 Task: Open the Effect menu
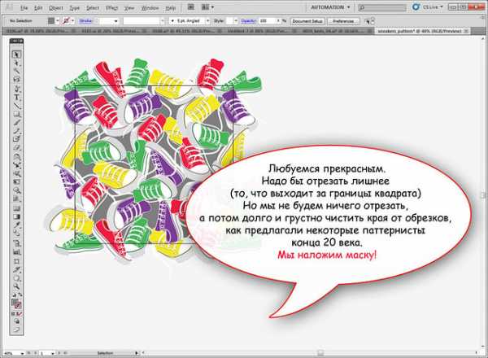[111, 7]
